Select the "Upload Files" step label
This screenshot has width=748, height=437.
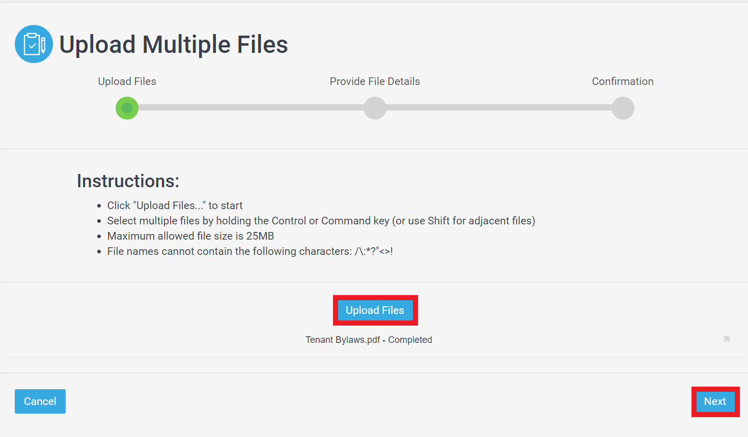pos(127,81)
